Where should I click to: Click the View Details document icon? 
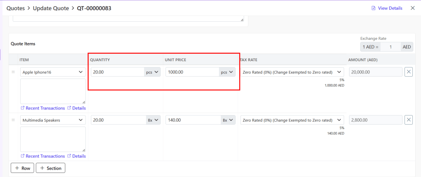pos(373,8)
